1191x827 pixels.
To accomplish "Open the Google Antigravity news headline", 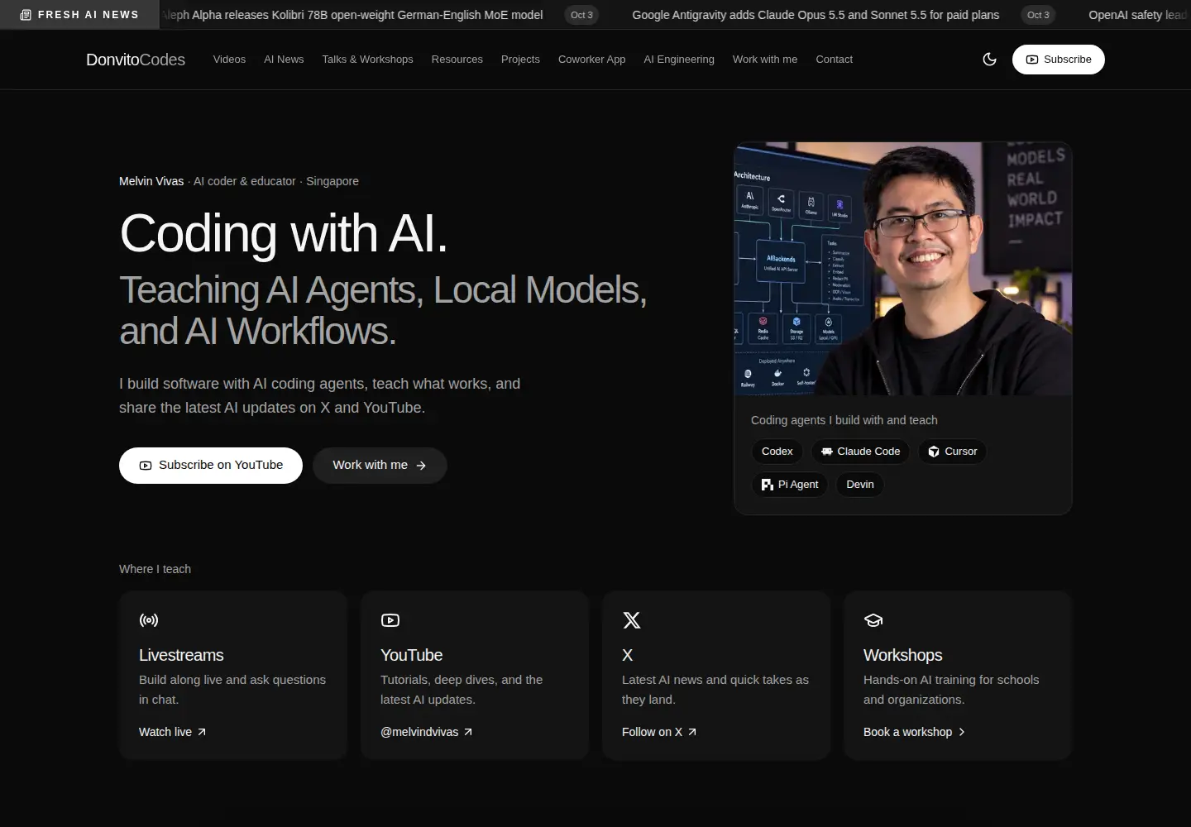I will pyautogui.click(x=816, y=15).
